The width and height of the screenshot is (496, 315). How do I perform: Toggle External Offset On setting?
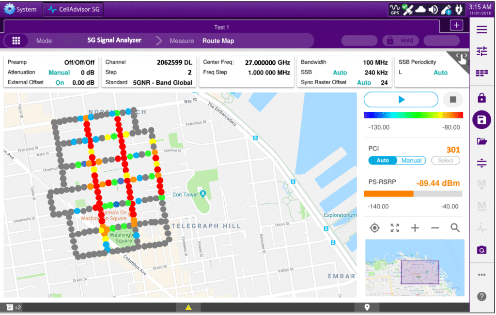(60, 82)
